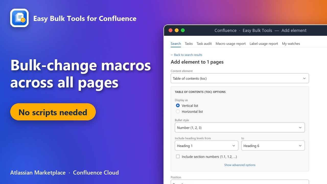Open the Heading 1 level dropdown
The image size is (327, 184).
click(x=206, y=146)
